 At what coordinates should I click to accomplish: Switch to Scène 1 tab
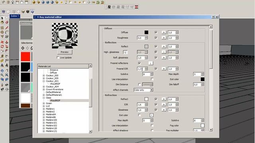pos(15,16)
